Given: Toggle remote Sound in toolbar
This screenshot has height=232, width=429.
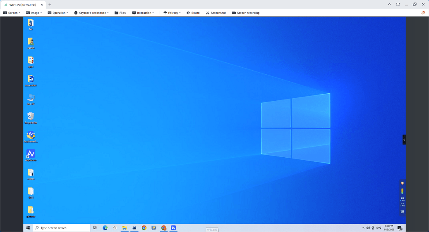Looking at the screenshot, I should coord(193,13).
